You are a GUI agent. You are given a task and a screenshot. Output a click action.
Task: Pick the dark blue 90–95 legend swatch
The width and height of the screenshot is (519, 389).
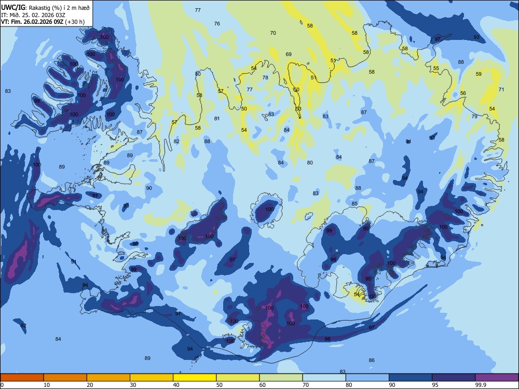click(411, 378)
